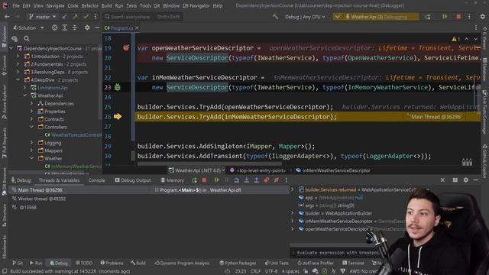Switch to Debug Output tab
This screenshot has height=275, width=489.
tap(132, 180)
